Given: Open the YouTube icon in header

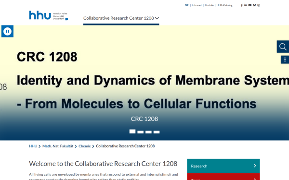Looking at the screenshot, I should pyautogui.click(x=250, y=5).
